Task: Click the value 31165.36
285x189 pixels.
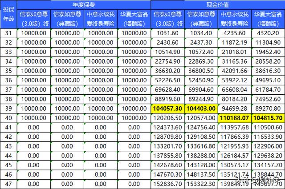Action: (235, 61)
